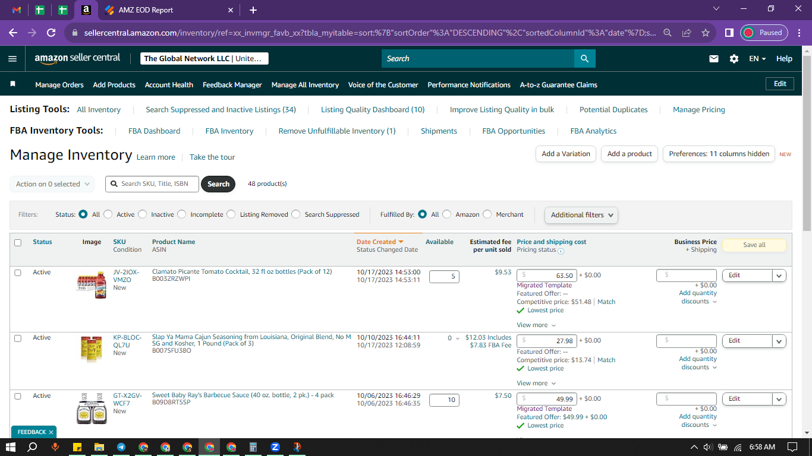812x456 pixels.
Task: Bookmark this page with the star icon
Action: [x=706, y=33]
